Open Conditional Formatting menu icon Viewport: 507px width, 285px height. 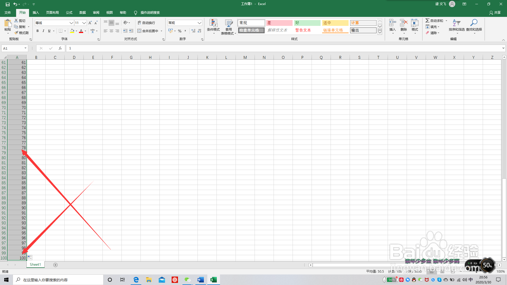(x=213, y=23)
